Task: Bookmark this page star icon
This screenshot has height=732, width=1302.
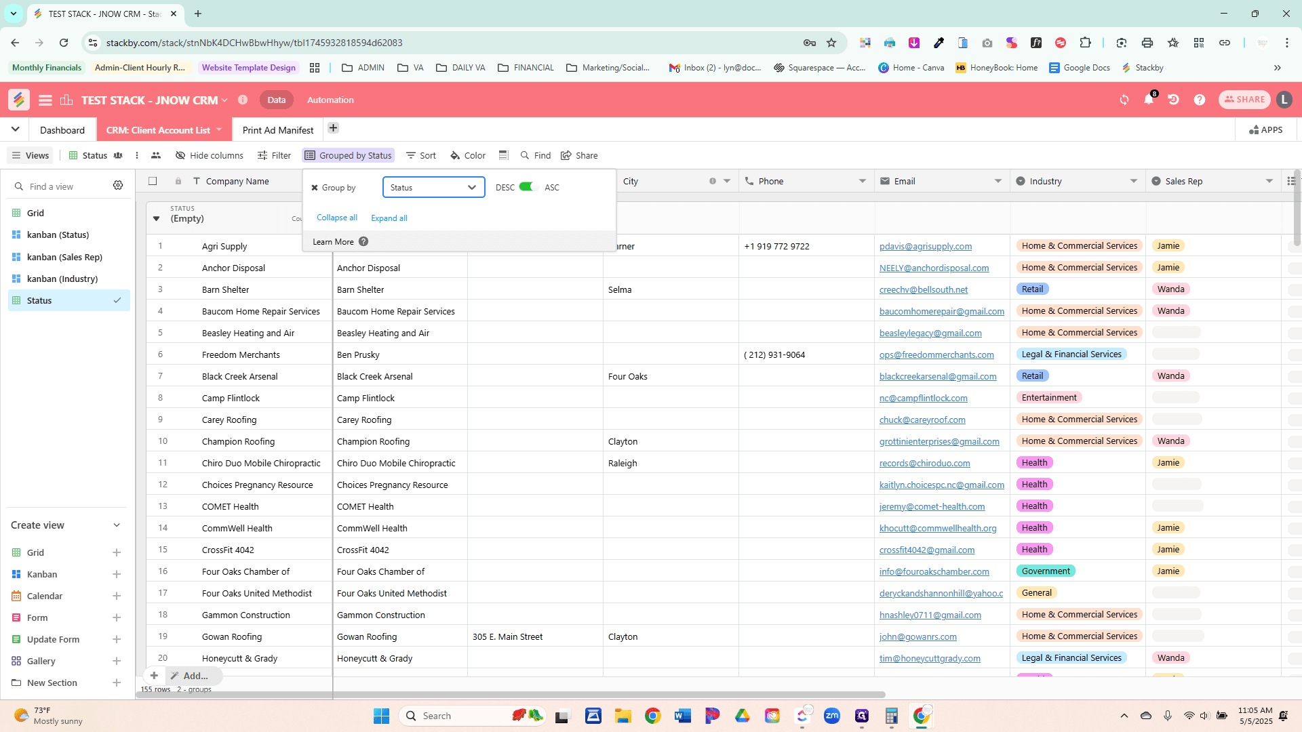Action: (831, 43)
